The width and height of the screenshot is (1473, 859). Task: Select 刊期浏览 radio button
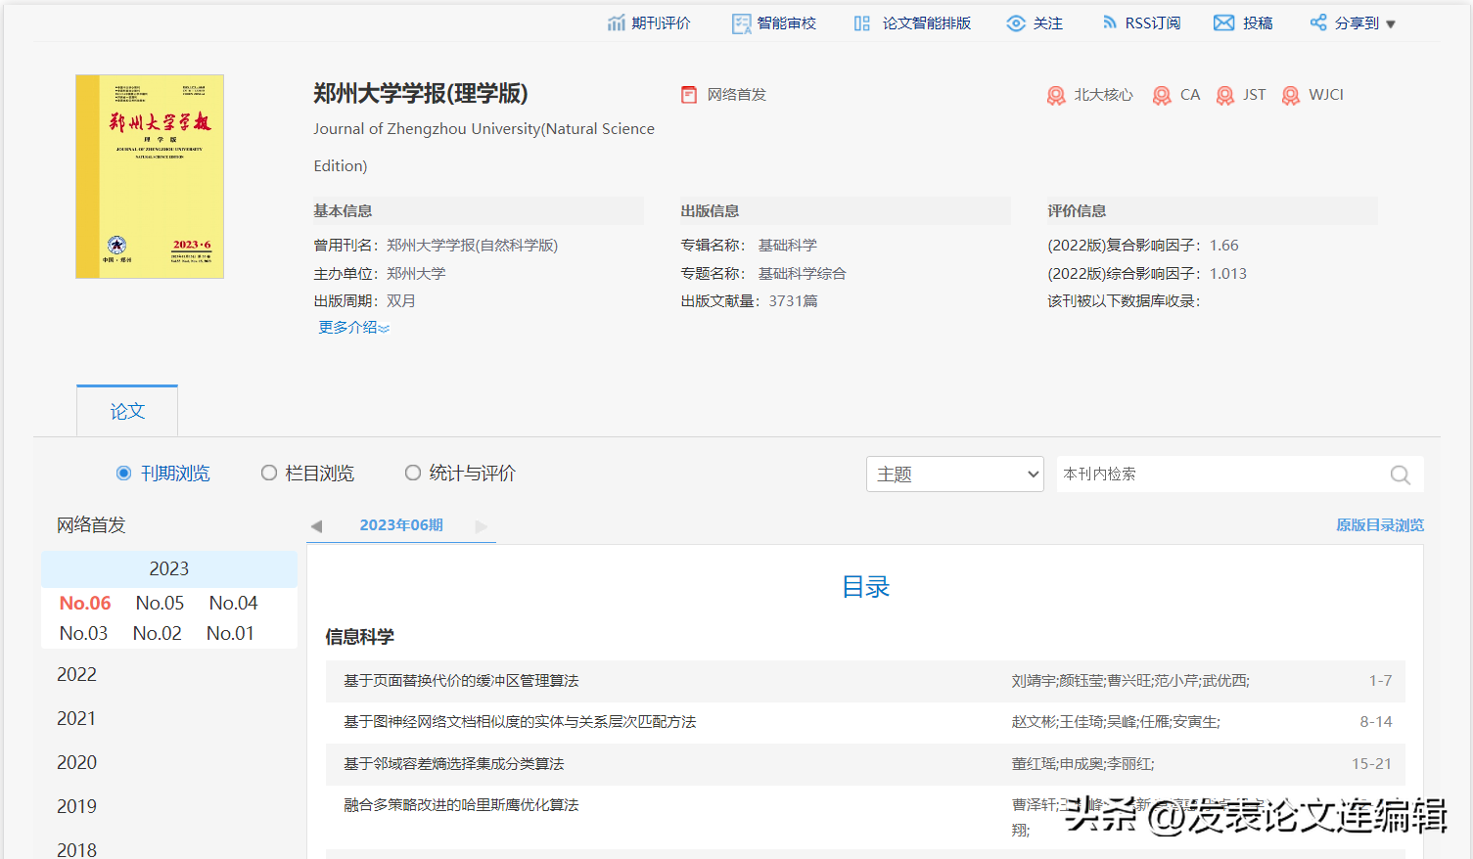tap(123, 474)
